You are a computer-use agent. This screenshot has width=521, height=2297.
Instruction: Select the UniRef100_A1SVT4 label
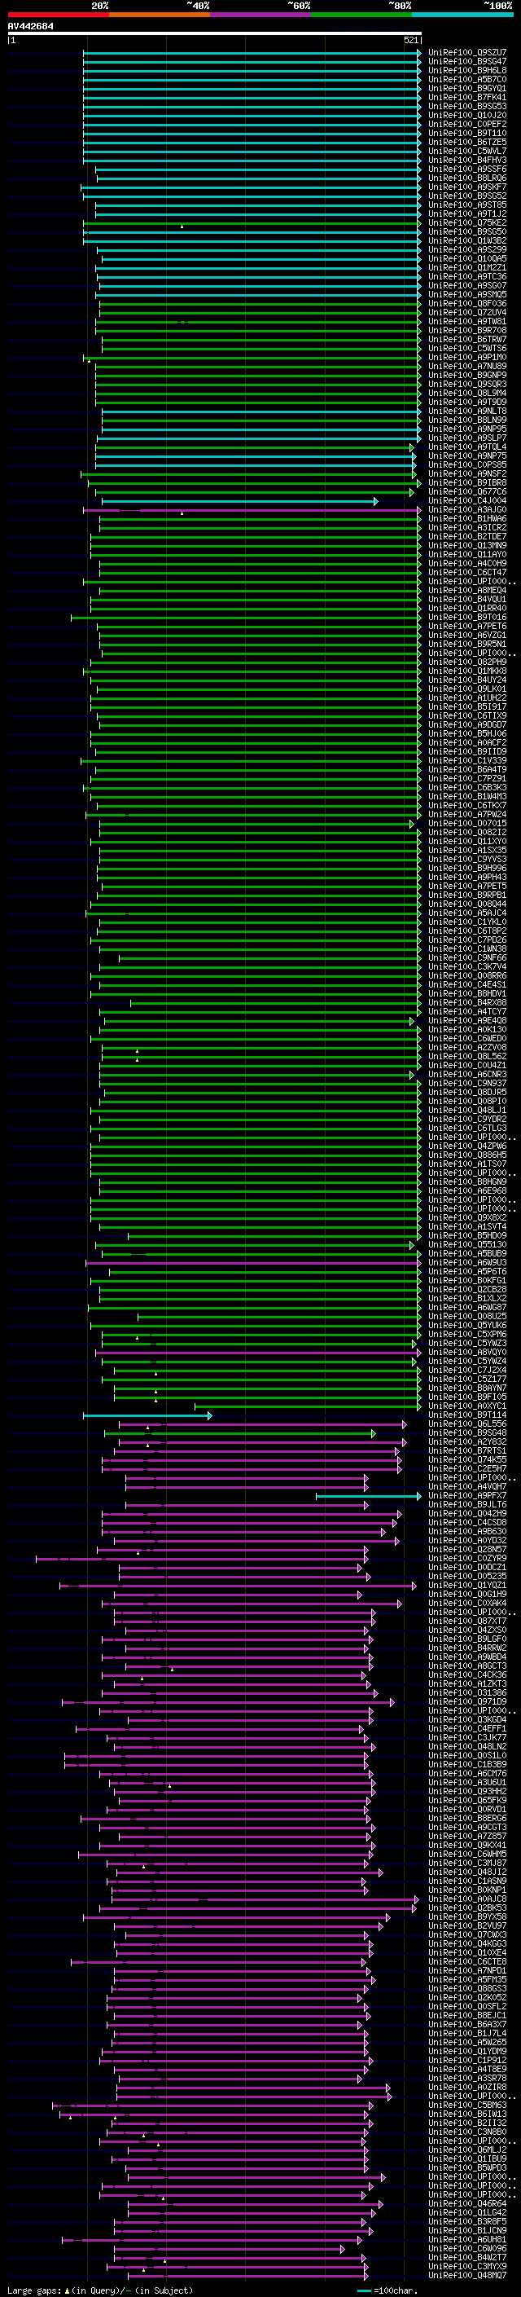(x=466, y=1226)
